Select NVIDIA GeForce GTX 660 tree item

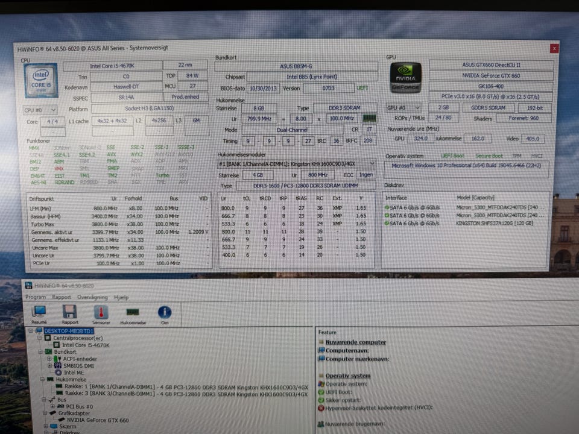click(98, 420)
